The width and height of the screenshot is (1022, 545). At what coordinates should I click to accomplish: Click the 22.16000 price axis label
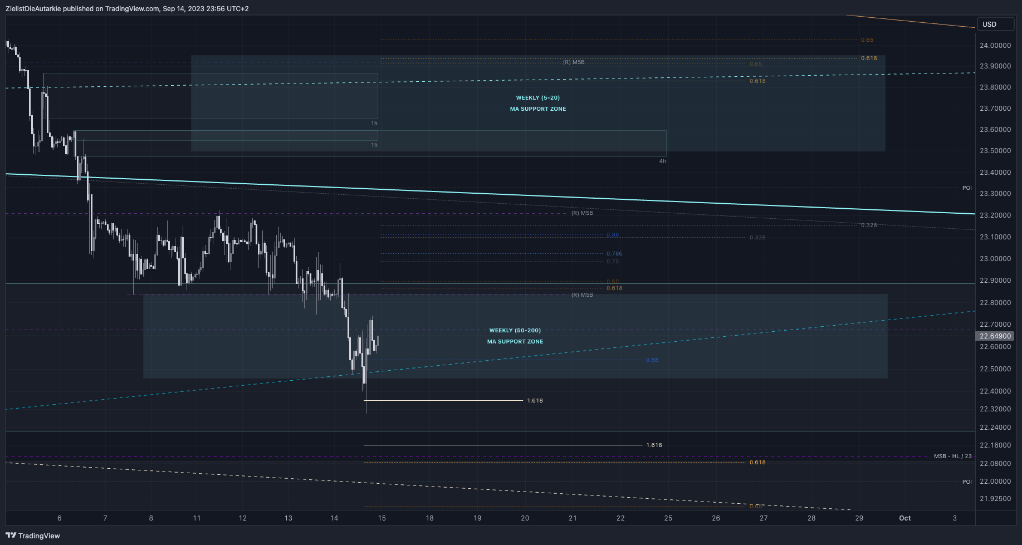click(995, 445)
